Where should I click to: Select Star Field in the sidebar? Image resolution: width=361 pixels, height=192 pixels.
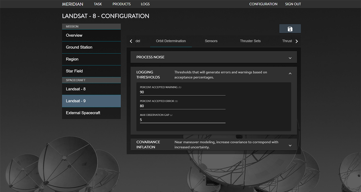[91, 71]
